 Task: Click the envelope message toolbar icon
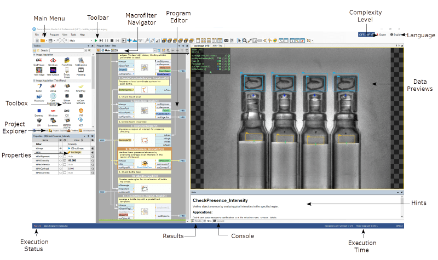point(226,41)
